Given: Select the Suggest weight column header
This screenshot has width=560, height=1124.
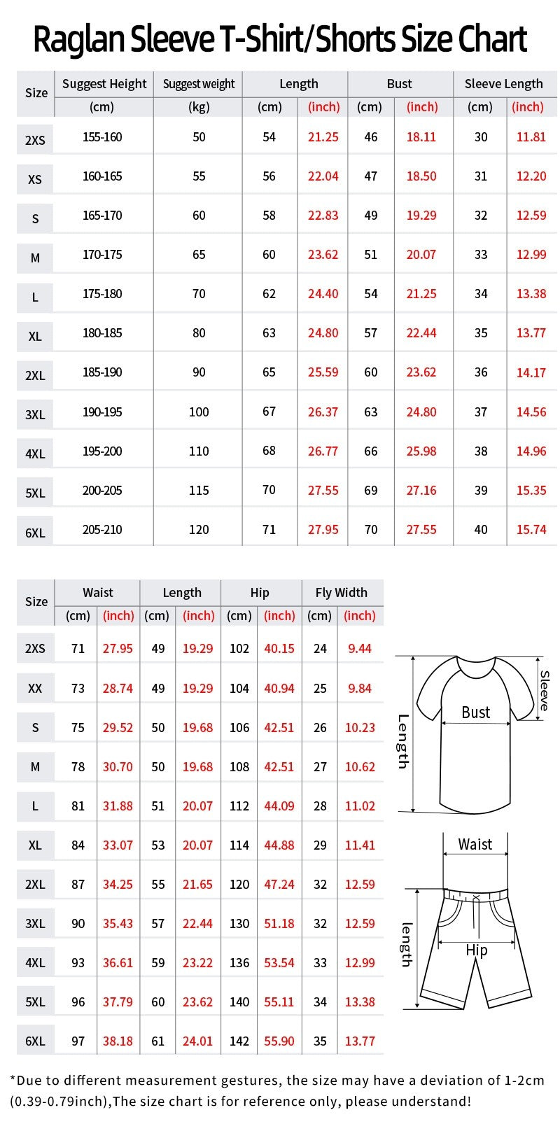Looking at the screenshot, I should pos(199,84).
